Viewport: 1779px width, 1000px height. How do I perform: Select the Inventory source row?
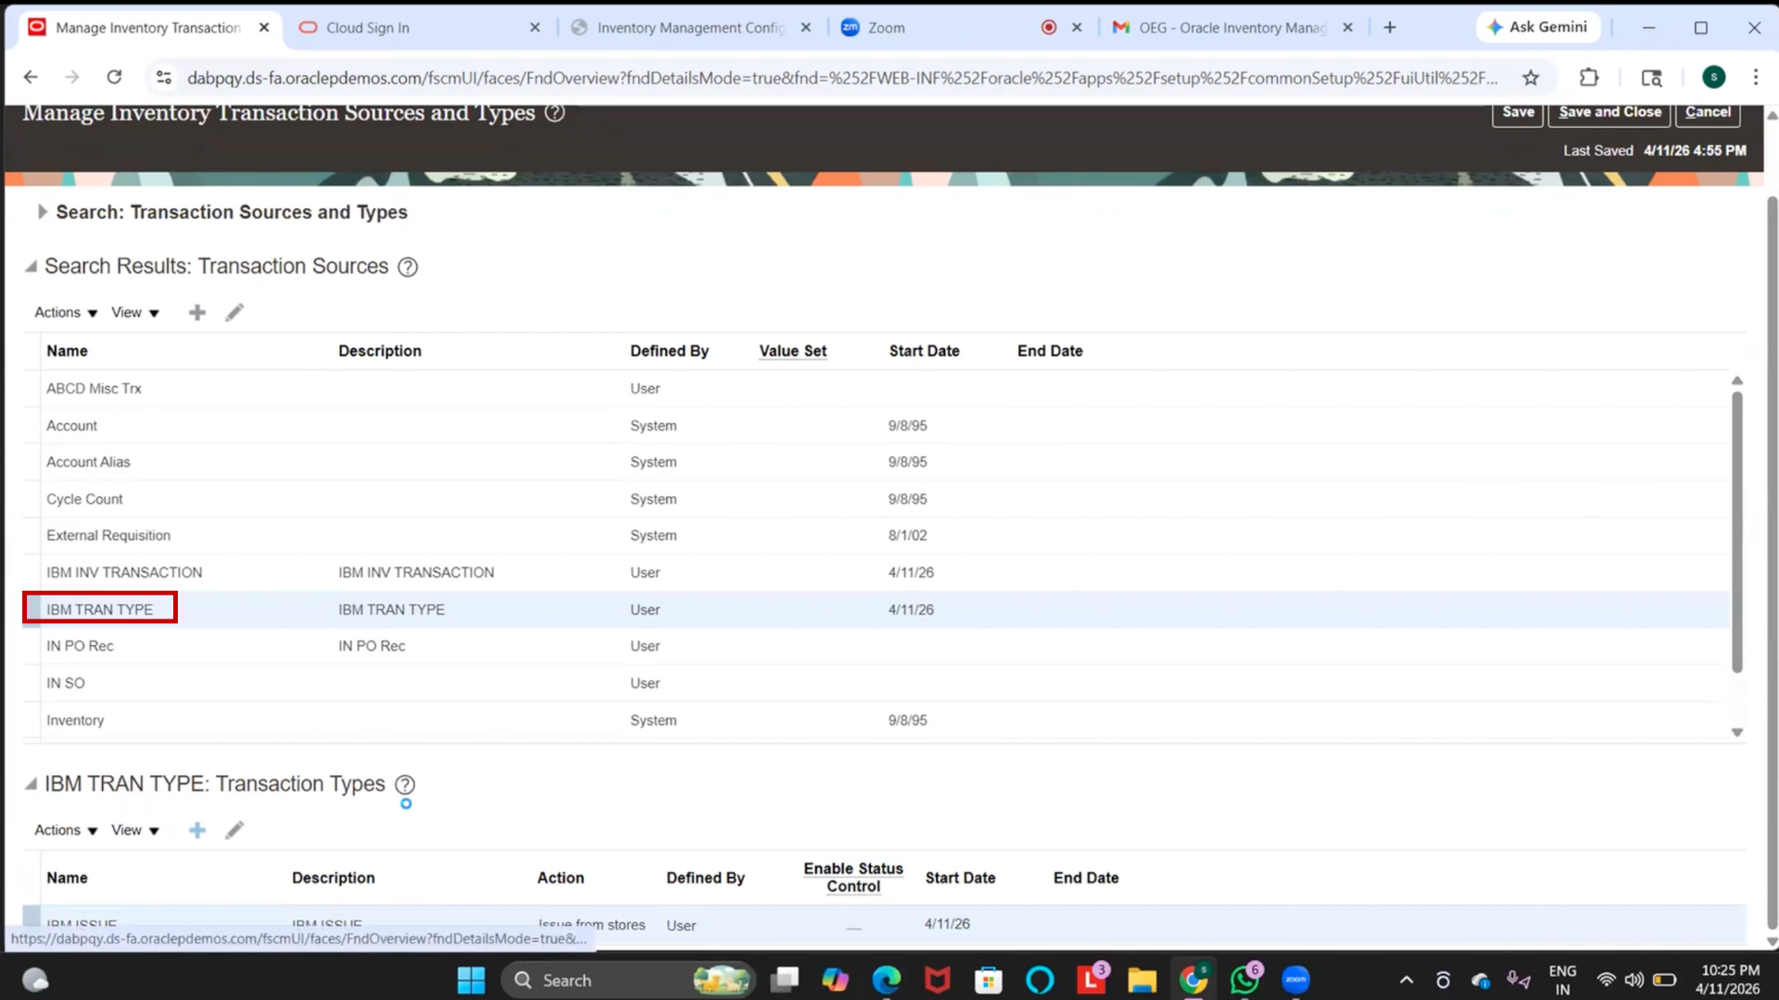[876, 720]
